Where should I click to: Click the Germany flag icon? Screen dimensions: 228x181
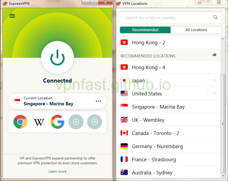[124, 146]
